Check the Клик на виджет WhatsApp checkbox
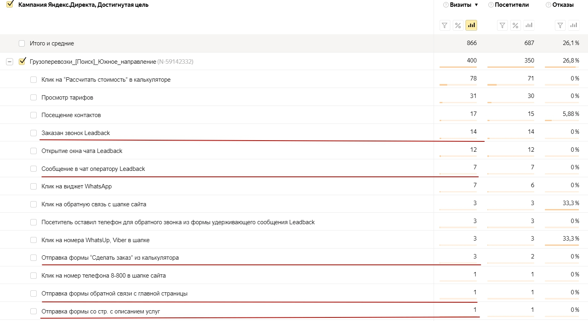Image resolution: width=588 pixels, height=321 pixels. tap(34, 186)
